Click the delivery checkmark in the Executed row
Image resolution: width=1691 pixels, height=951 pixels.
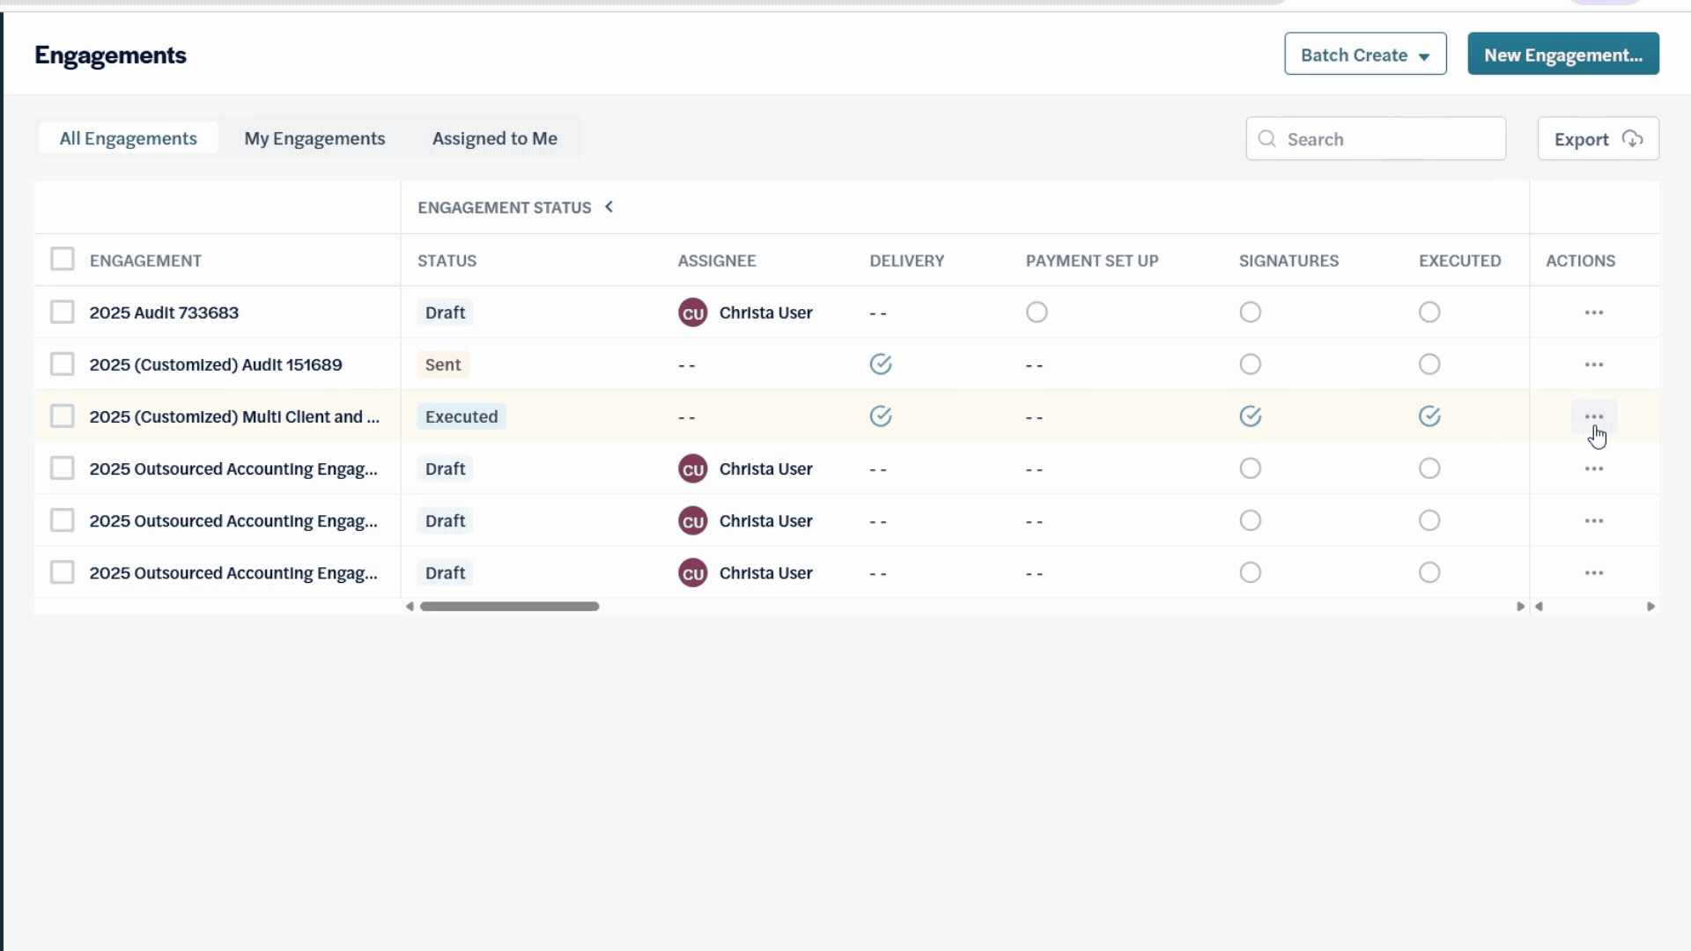coord(881,417)
